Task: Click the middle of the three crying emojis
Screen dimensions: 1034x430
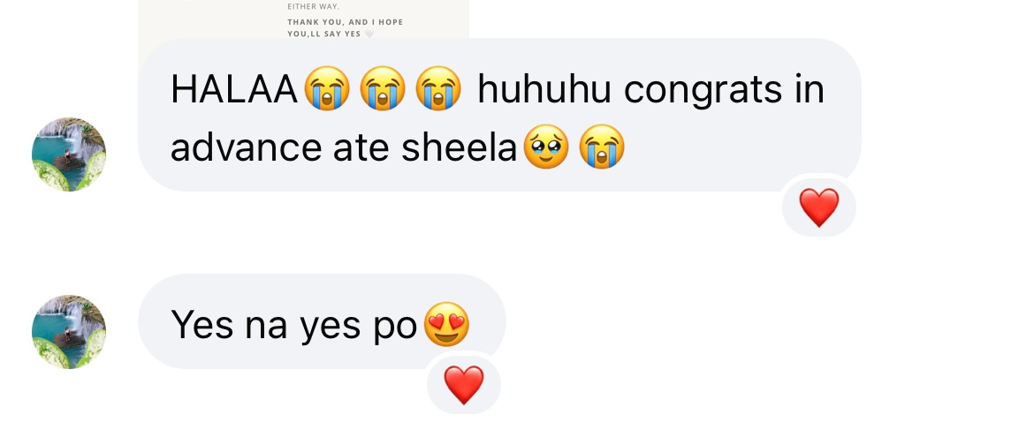Action: click(383, 88)
